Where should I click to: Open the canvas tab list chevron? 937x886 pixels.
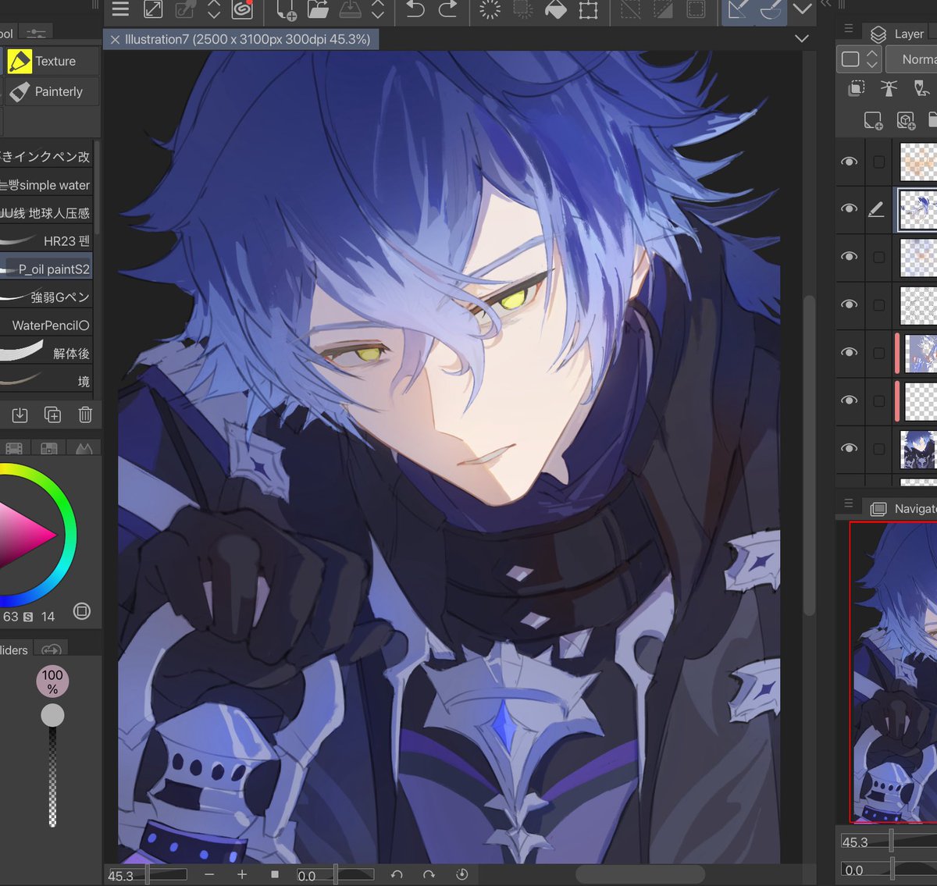coord(801,38)
